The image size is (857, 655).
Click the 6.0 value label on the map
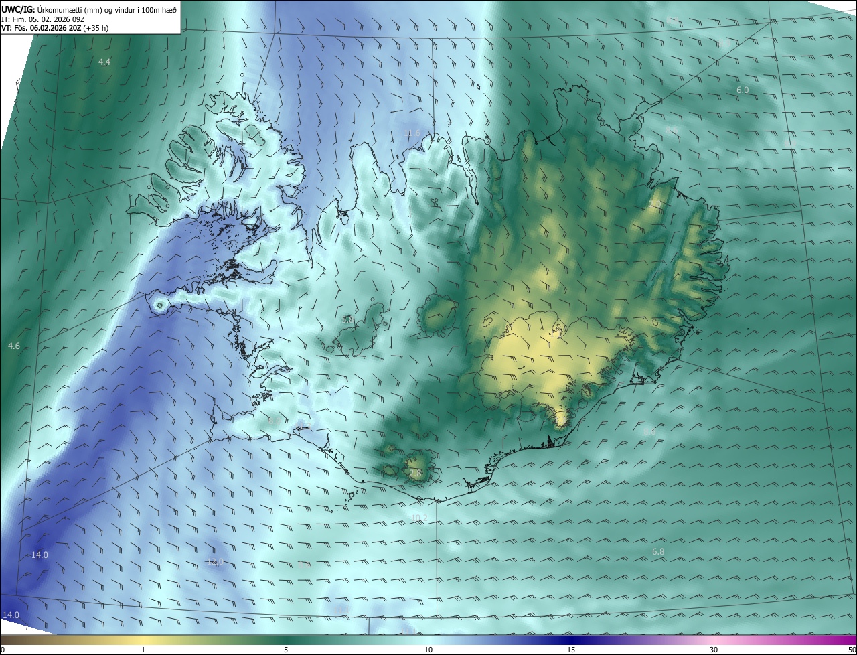click(743, 90)
